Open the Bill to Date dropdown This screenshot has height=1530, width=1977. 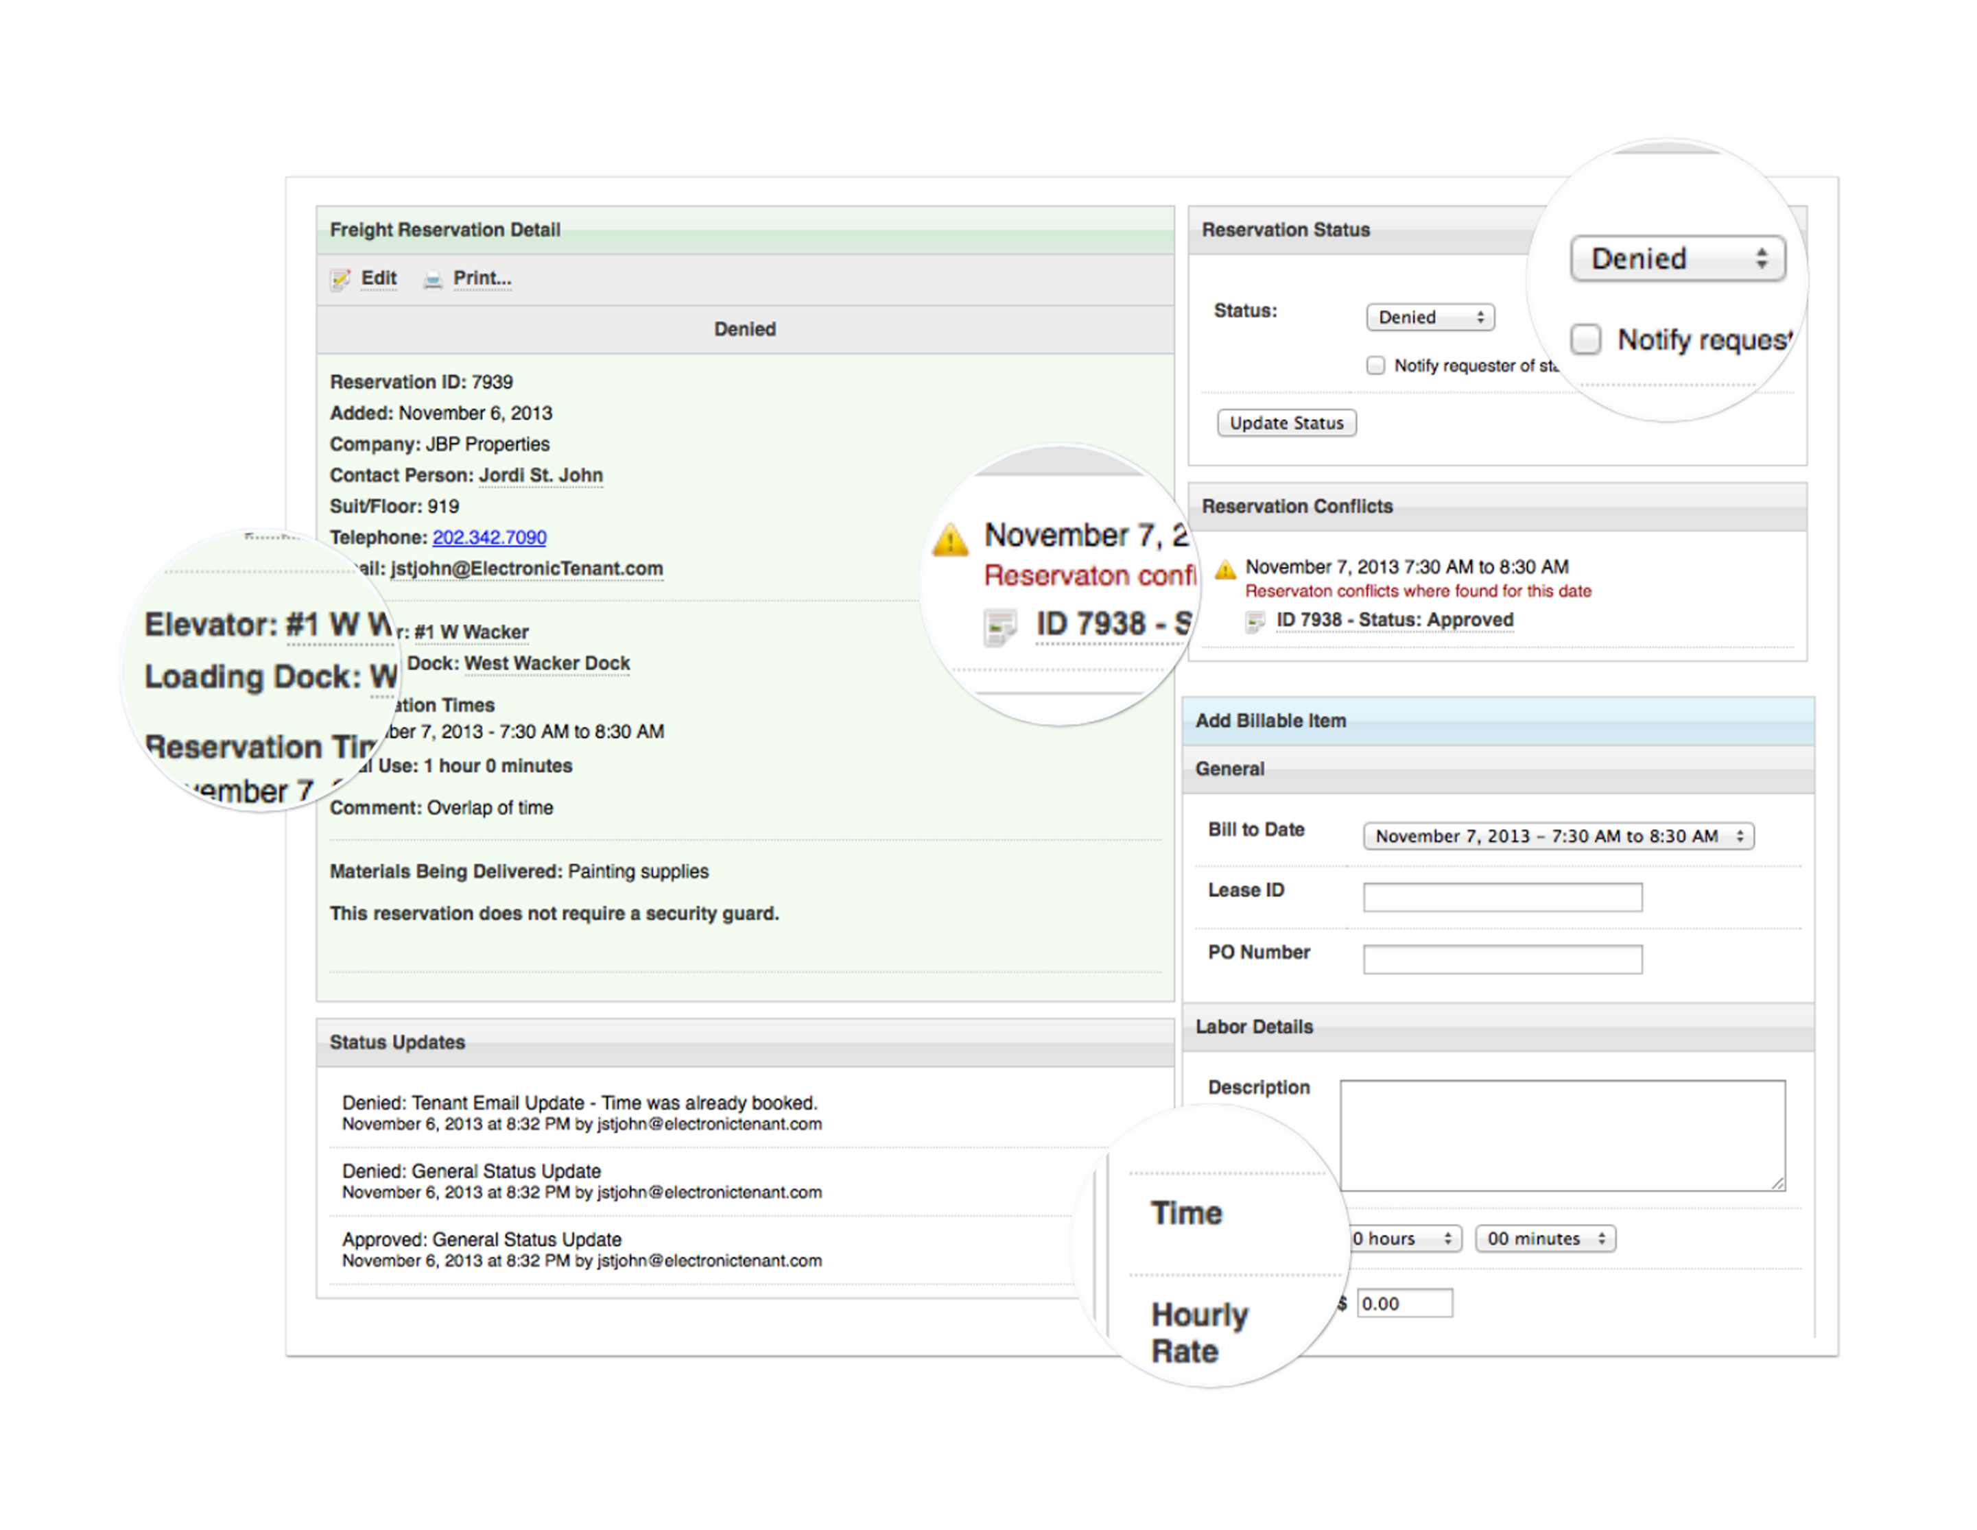1558,836
